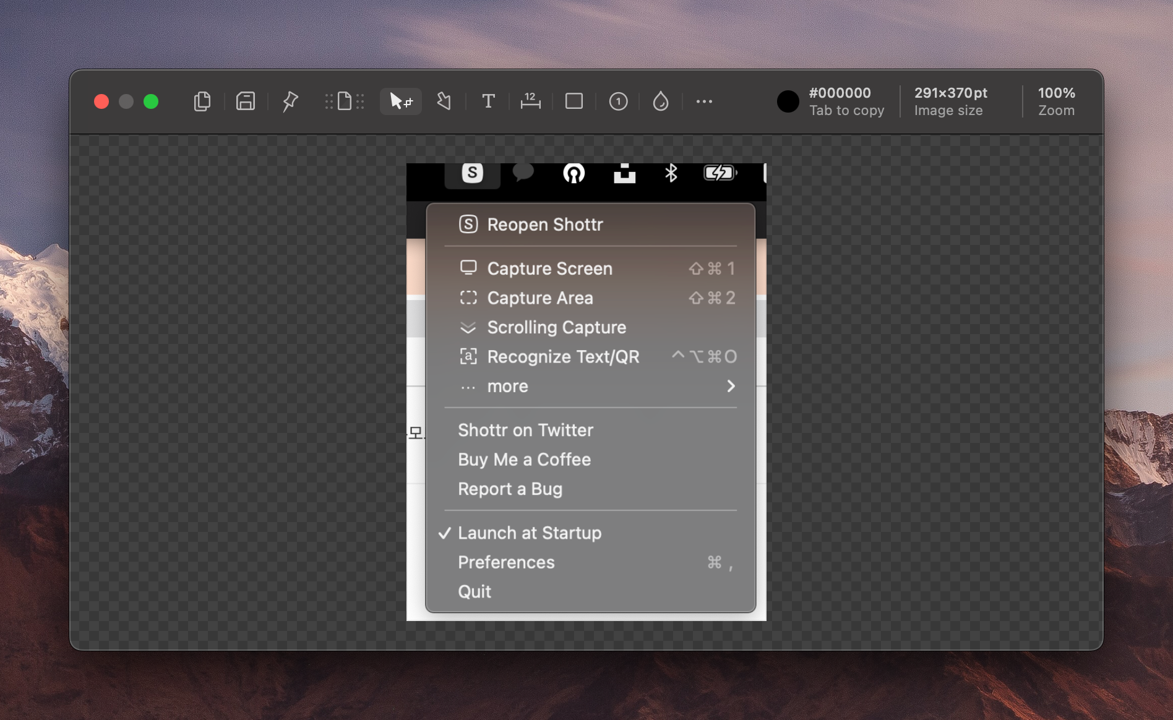Click the speech bubble menu bar icon
This screenshot has width=1173, height=720.
(523, 173)
